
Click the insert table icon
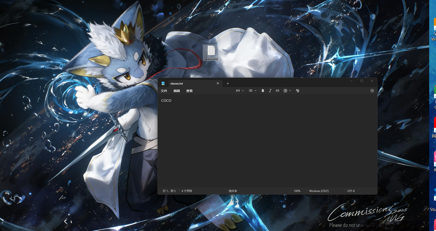click(x=285, y=91)
